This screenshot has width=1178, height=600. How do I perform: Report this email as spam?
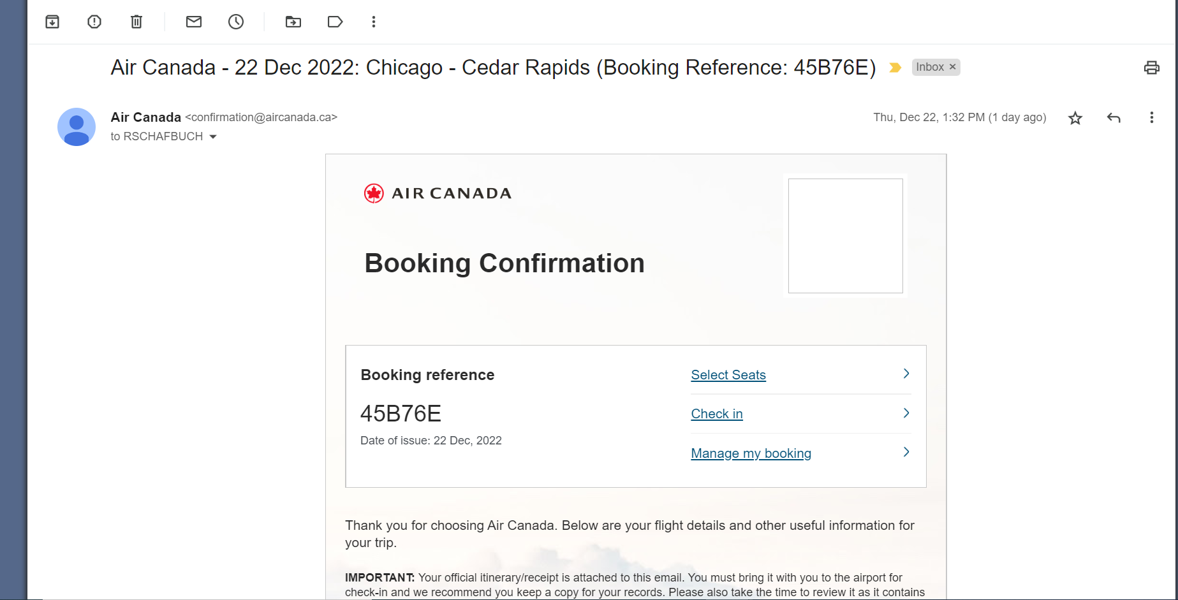pyautogui.click(x=94, y=22)
